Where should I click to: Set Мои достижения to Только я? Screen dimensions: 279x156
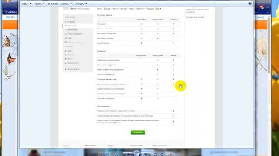(x=174, y=43)
